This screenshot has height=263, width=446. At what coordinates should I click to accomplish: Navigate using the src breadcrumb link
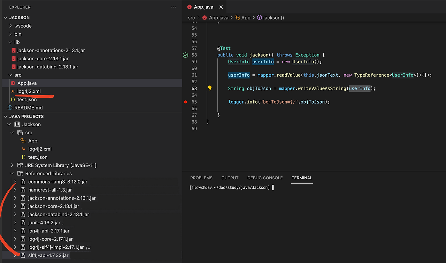coord(191,17)
